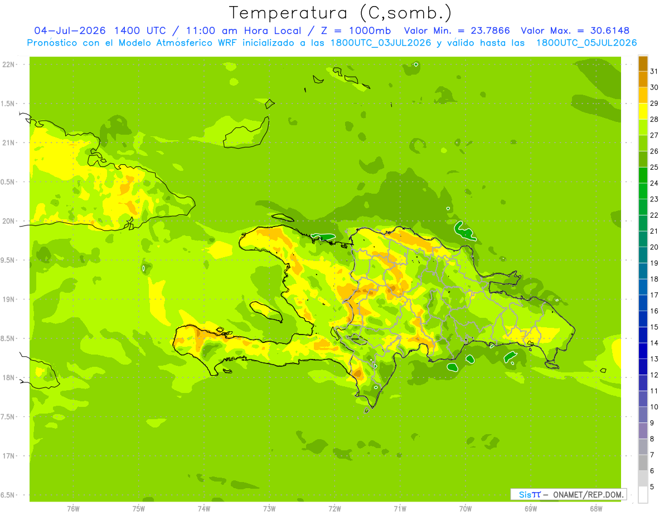
Task: Click the '20N' latitude axis label
Action: [x=9, y=221]
